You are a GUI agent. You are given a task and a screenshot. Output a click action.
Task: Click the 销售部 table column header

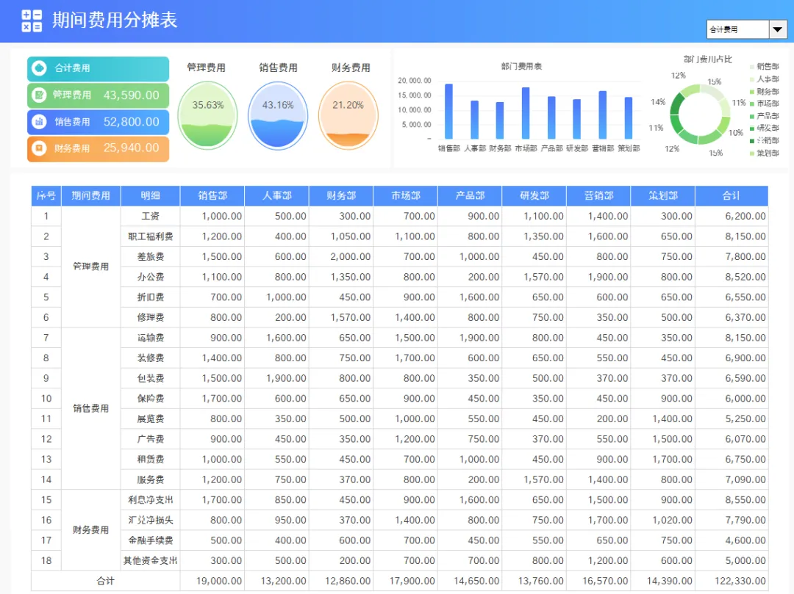212,195
